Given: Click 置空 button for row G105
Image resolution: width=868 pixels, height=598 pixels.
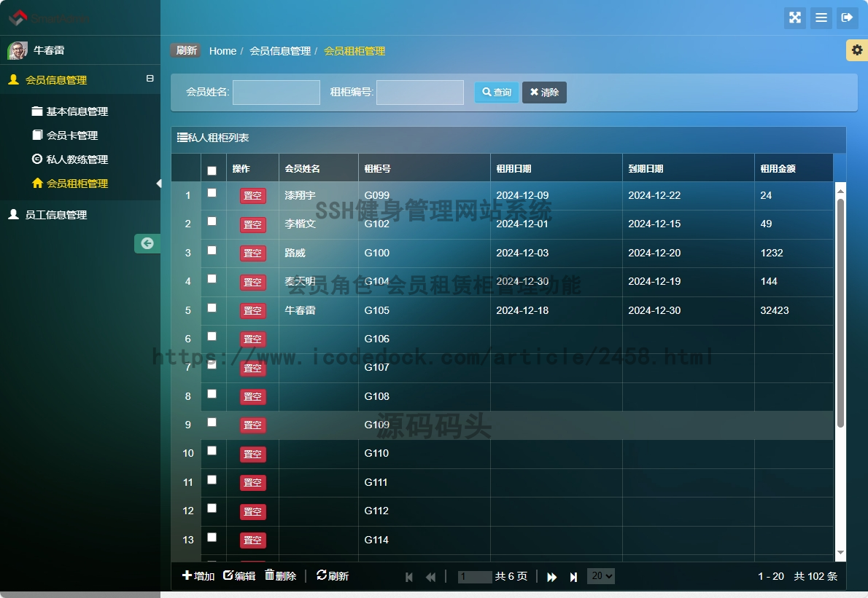Looking at the screenshot, I should (252, 310).
